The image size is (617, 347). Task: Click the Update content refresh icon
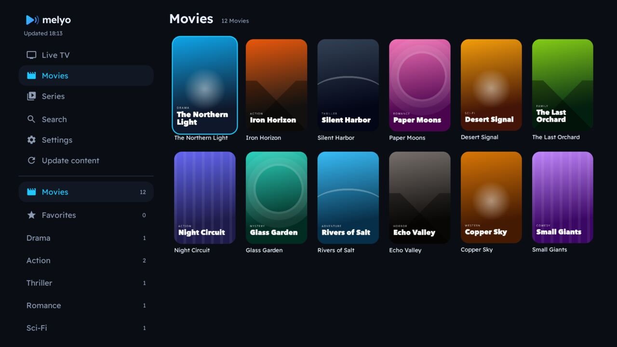(x=31, y=160)
